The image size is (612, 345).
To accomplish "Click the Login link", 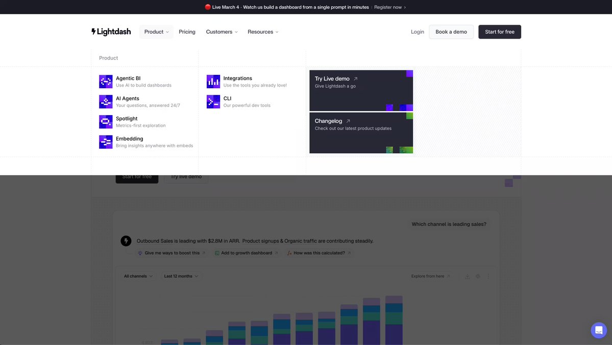I will point(417,32).
